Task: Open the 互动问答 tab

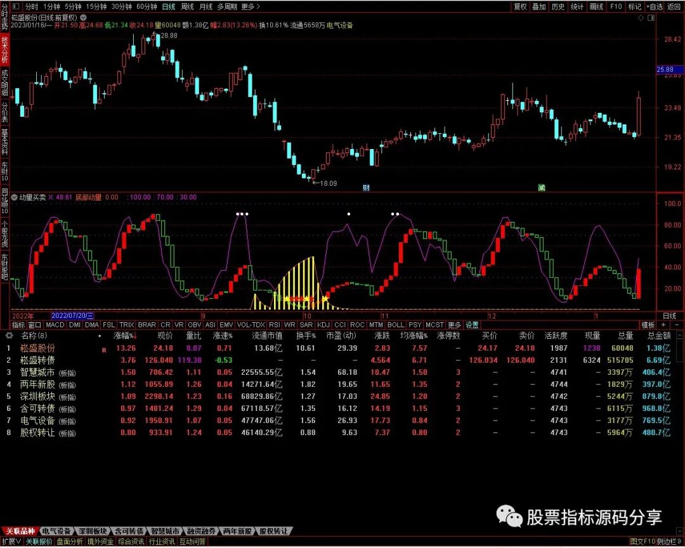Action: click(x=192, y=542)
